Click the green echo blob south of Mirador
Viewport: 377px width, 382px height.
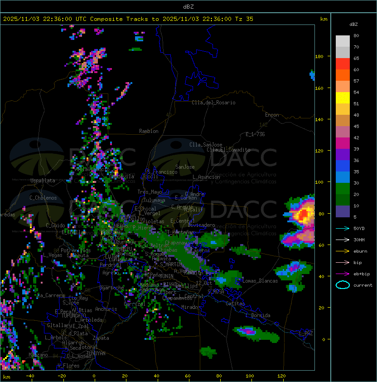coord(208,352)
